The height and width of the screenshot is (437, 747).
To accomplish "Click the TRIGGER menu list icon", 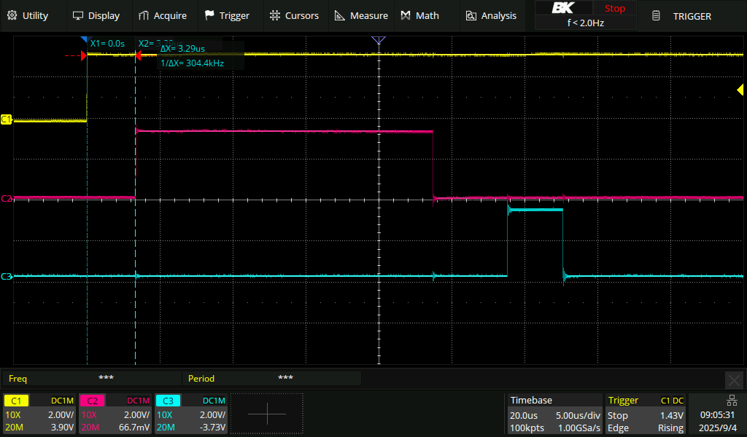I will [656, 16].
